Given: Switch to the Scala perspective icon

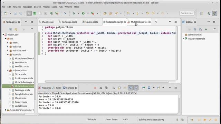Looking at the screenshot, I should [215, 13].
